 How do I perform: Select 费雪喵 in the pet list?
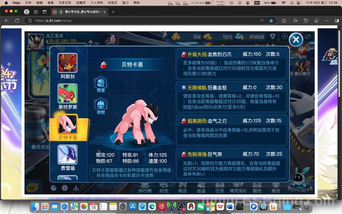[x=68, y=158]
